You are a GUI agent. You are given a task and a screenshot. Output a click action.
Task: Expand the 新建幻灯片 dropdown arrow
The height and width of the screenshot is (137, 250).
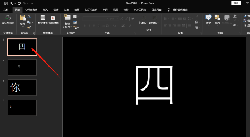tap(72, 27)
